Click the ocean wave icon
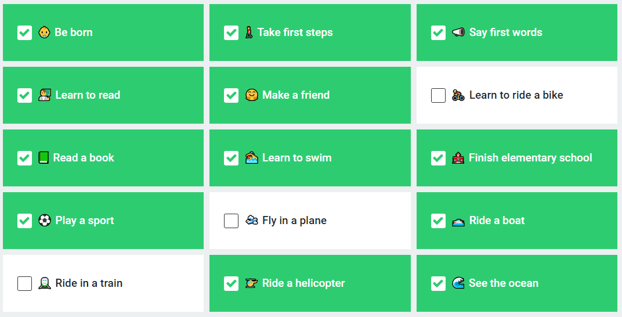Viewport: 622px width, 317px height. 458,283
